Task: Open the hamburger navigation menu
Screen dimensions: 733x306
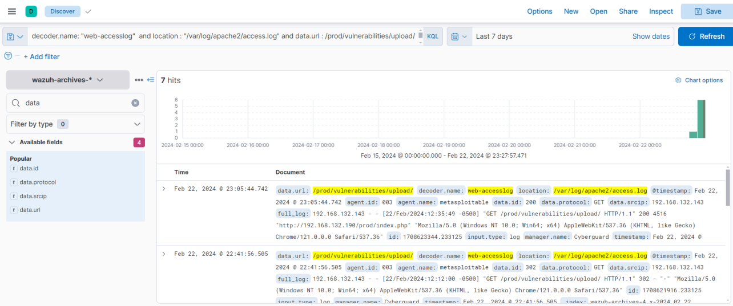Action: pyautogui.click(x=11, y=11)
